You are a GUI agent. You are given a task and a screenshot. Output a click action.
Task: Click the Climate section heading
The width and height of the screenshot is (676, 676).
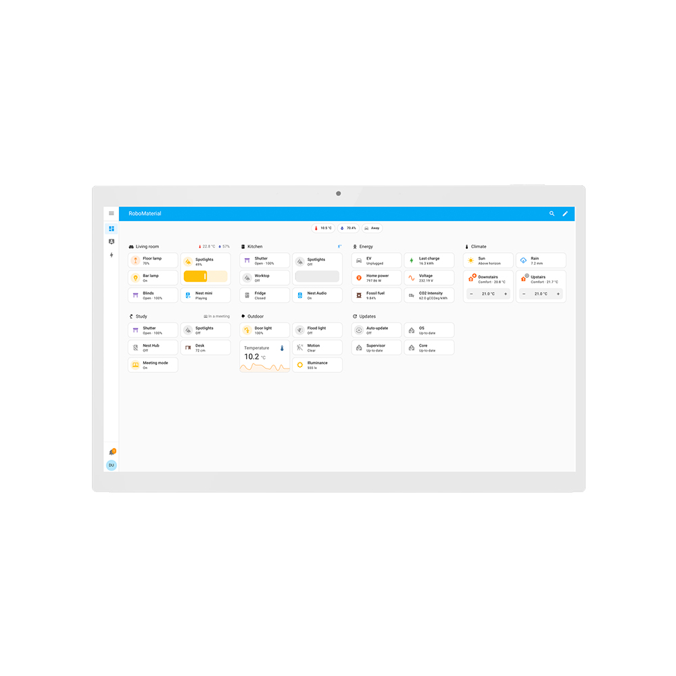(479, 247)
